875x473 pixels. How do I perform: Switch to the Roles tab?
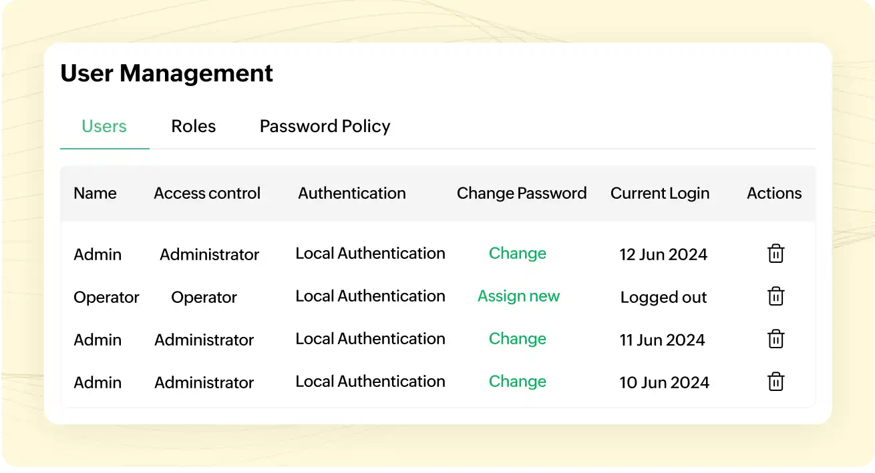coord(193,126)
